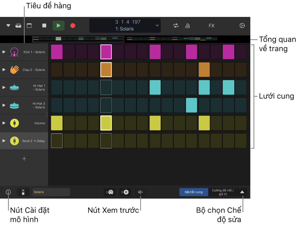Toggle second step in the Clap 2 row

[69, 70]
